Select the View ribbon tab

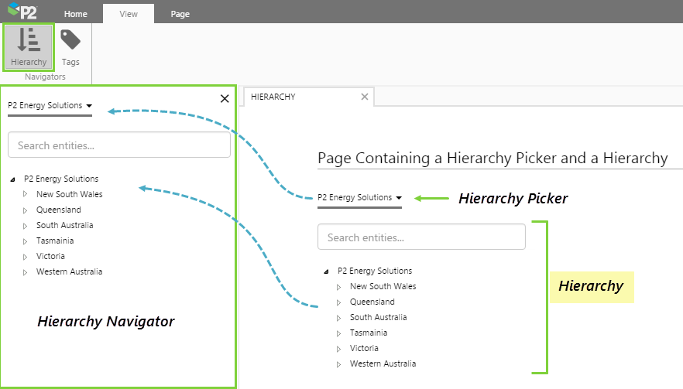click(128, 14)
